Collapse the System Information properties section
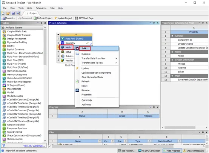 (x=172, y=60)
